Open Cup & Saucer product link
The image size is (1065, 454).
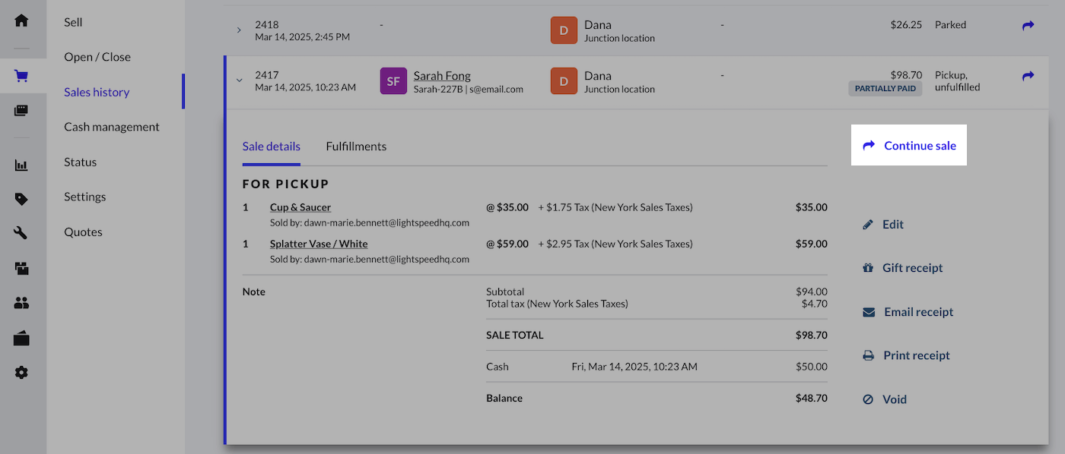pos(300,207)
